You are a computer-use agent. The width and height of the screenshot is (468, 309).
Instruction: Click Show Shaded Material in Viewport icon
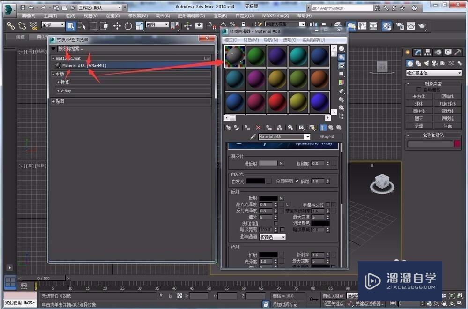312,128
